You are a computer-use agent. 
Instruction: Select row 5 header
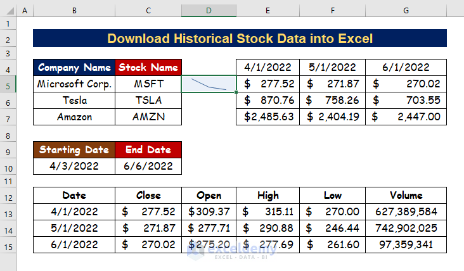[8, 84]
